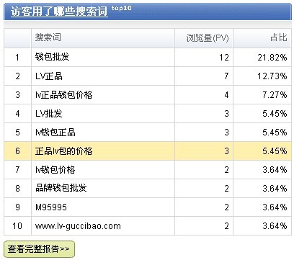The height and width of the screenshot is (260, 294).
Task: Open the 访客用了哪些搜索词 title link
Action: point(59,12)
